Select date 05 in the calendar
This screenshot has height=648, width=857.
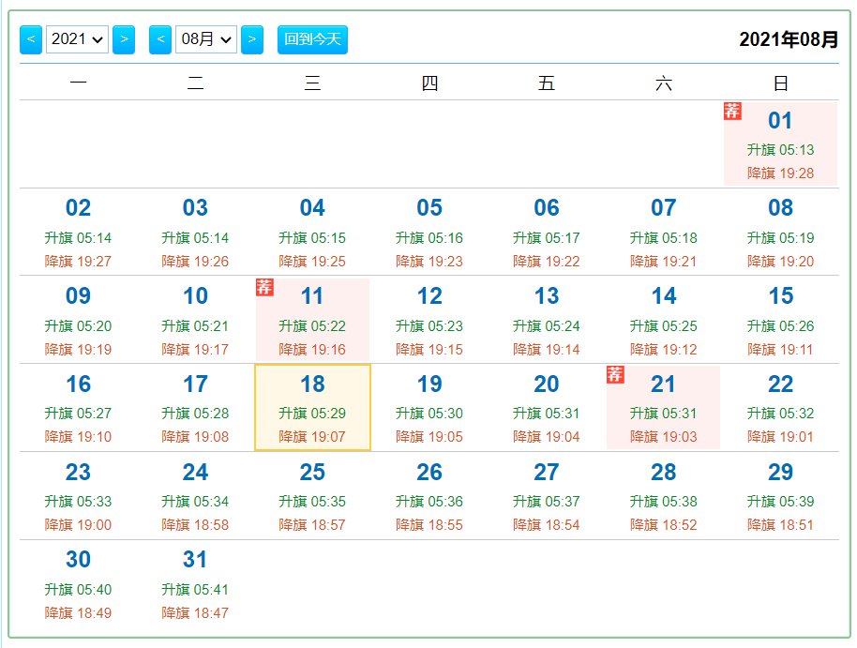[x=429, y=233]
